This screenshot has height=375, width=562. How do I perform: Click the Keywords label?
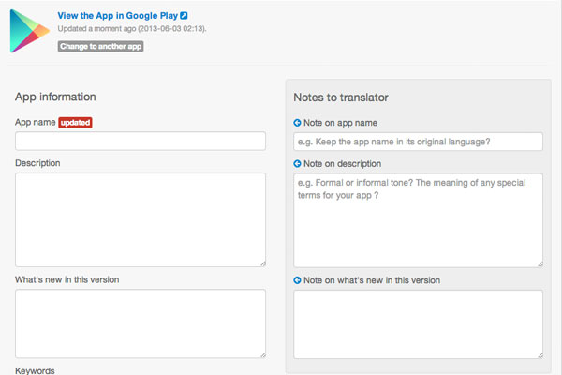[x=35, y=370]
